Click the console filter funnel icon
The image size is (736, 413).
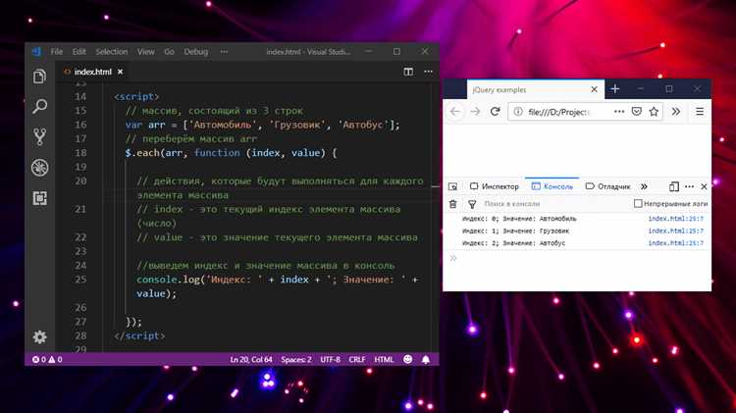coord(472,204)
